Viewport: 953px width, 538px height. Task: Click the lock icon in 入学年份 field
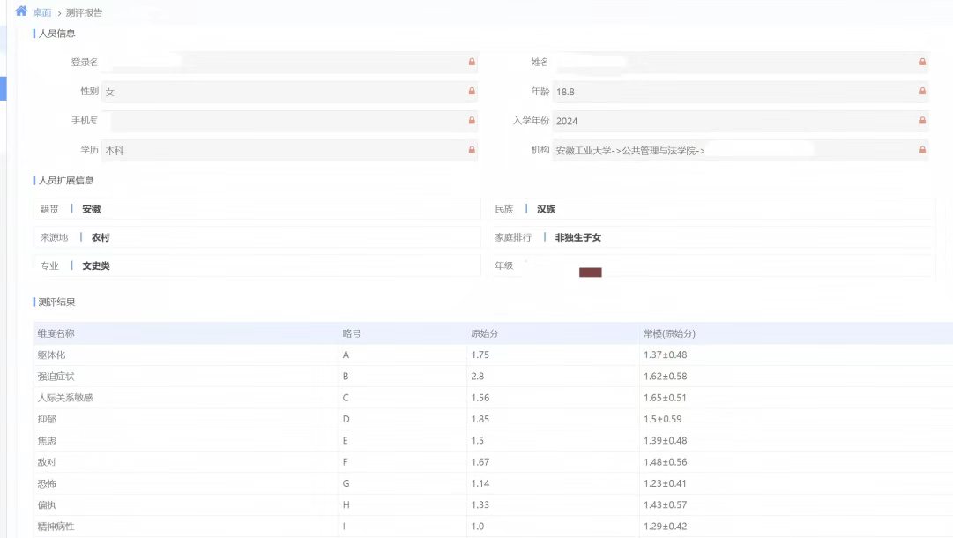[x=922, y=121]
